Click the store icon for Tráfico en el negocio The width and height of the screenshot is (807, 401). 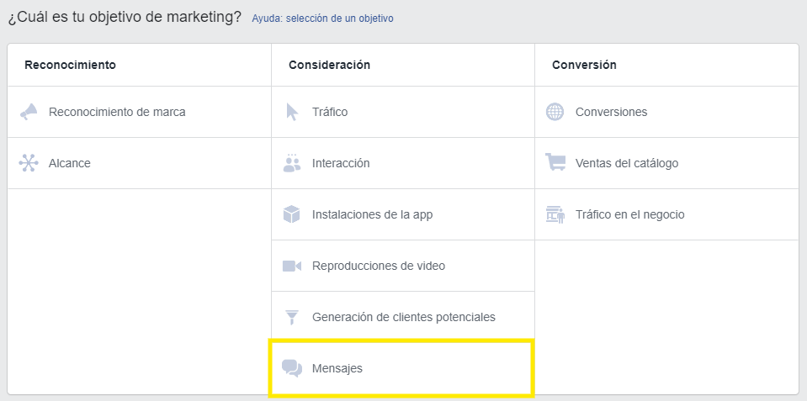tap(555, 214)
